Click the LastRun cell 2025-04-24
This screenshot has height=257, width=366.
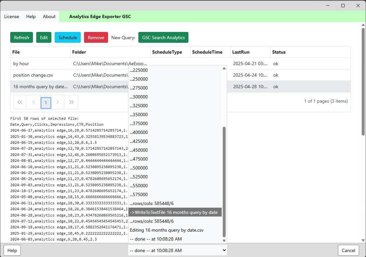click(x=250, y=75)
